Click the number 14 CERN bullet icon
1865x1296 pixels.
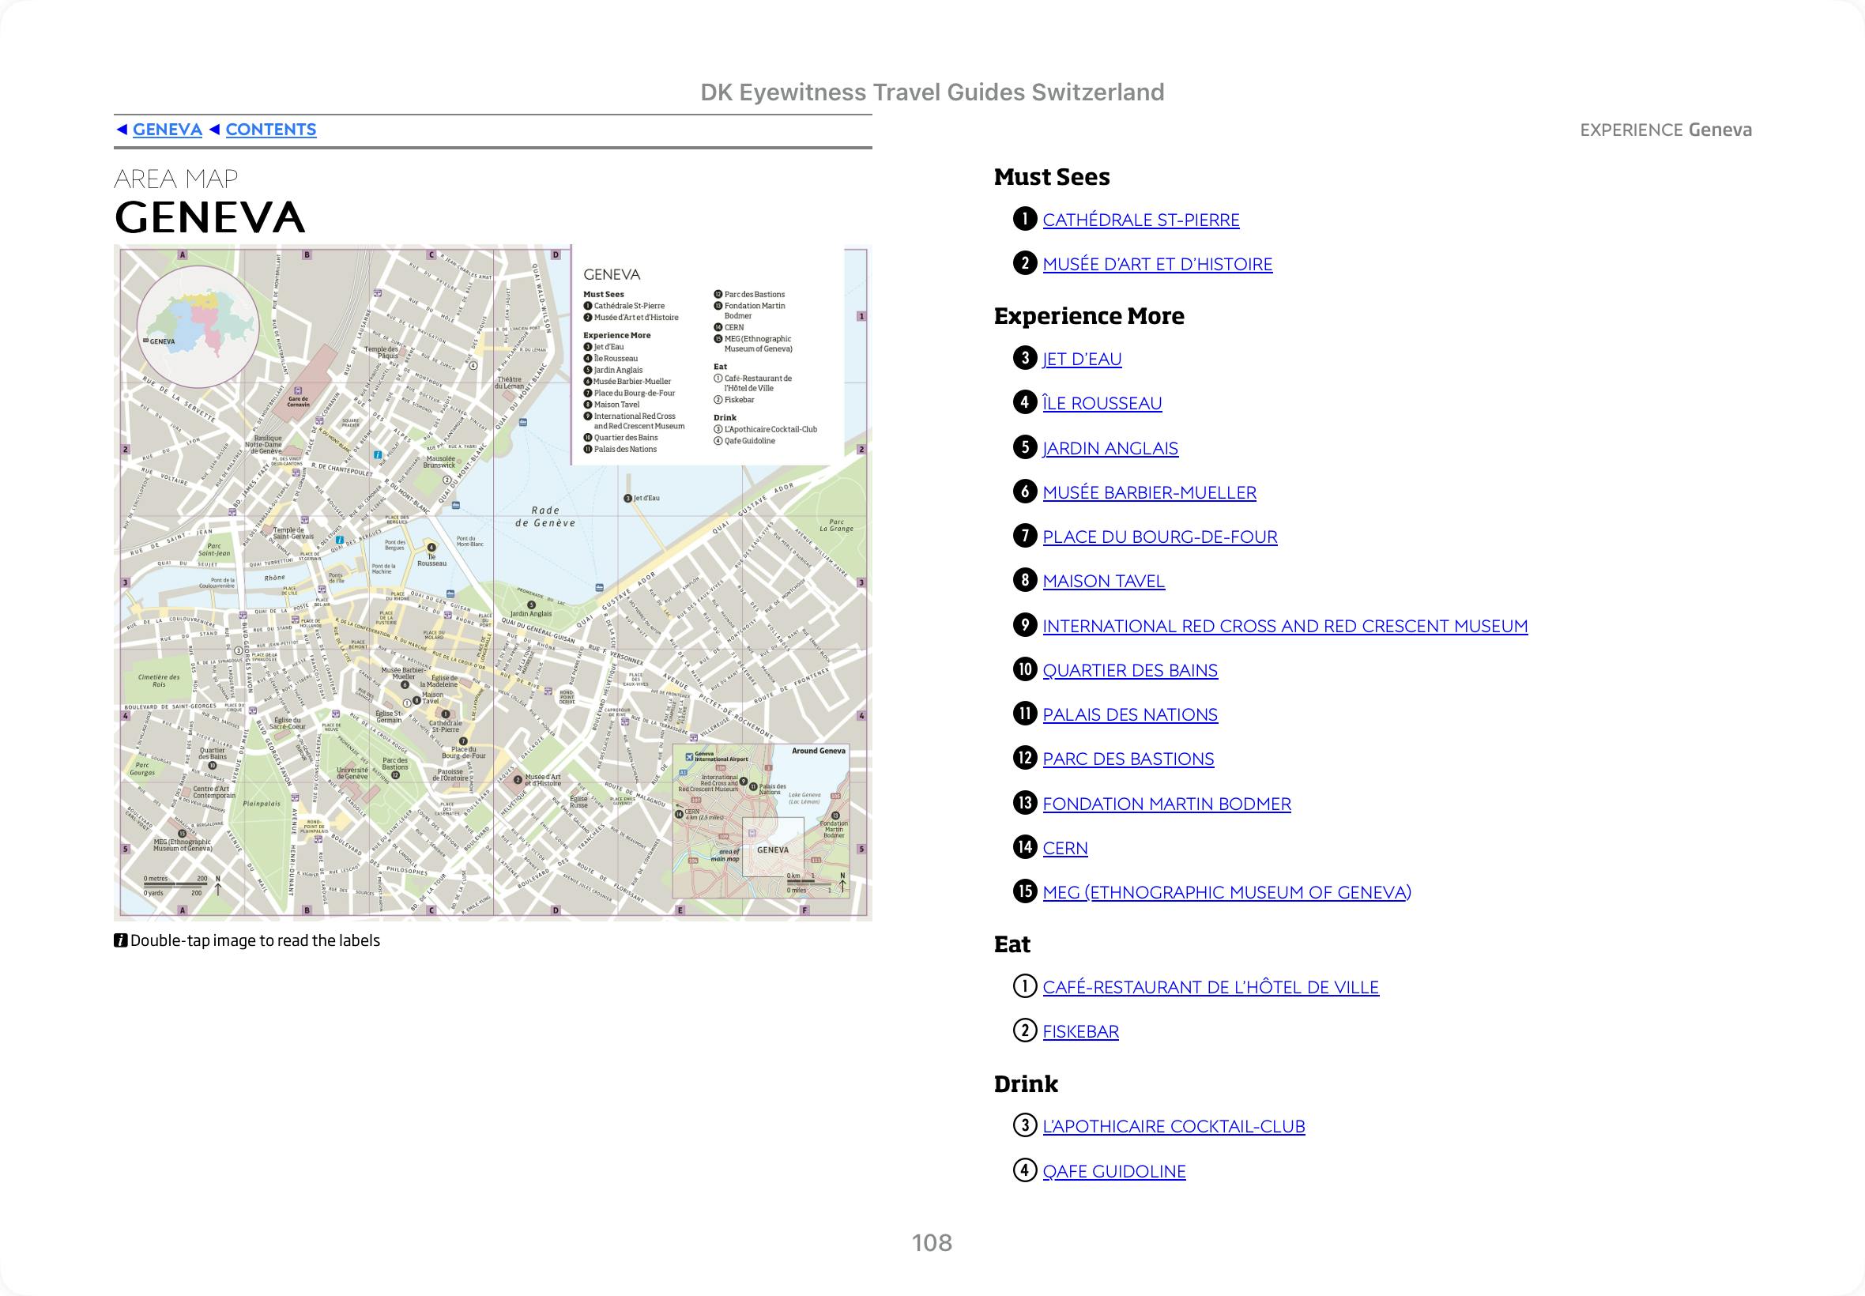1025,848
